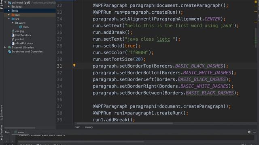
Task: Click main() method in breadcrumb bar
Action: click(89, 127)
